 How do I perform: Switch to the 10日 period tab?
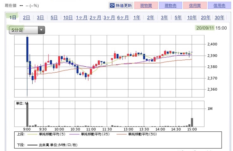coord(68,17)
